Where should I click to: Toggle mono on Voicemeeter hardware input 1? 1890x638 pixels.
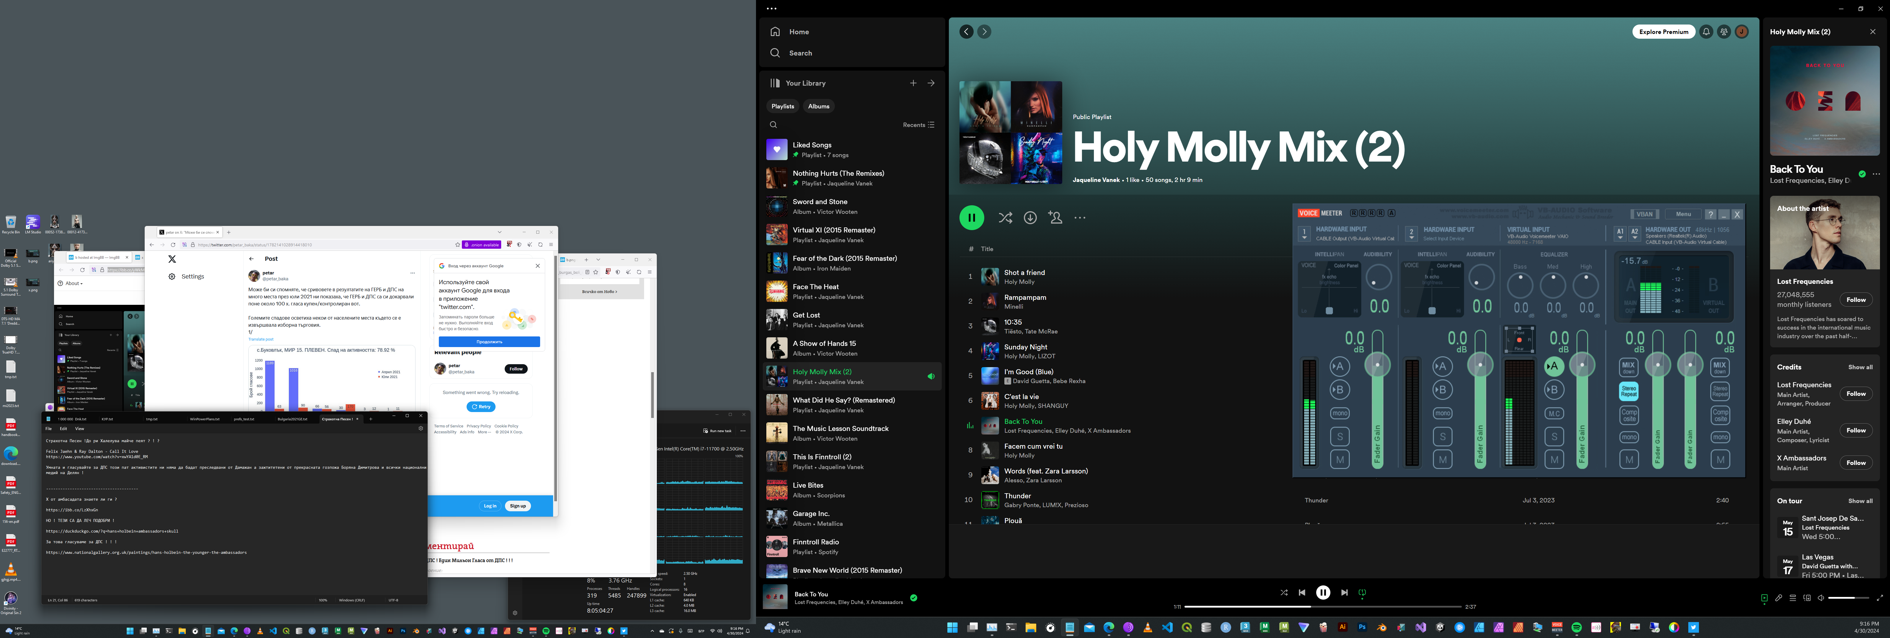tap(1340, 413)
